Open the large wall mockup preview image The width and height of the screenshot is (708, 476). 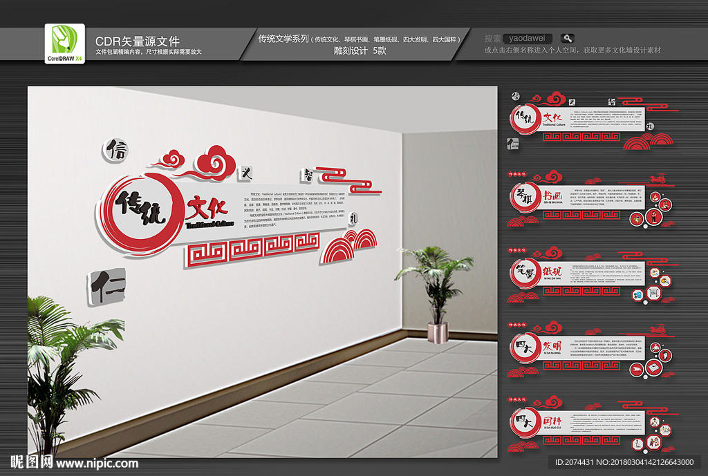coord(262,272)
